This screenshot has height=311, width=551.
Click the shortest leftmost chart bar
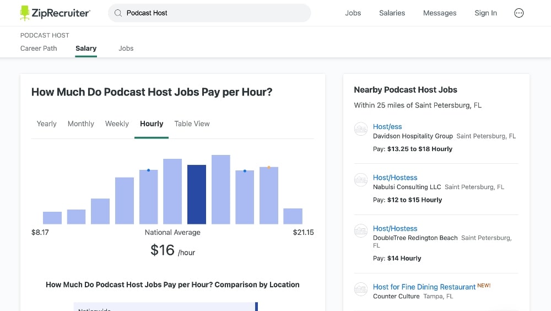[x=52, y=218]
